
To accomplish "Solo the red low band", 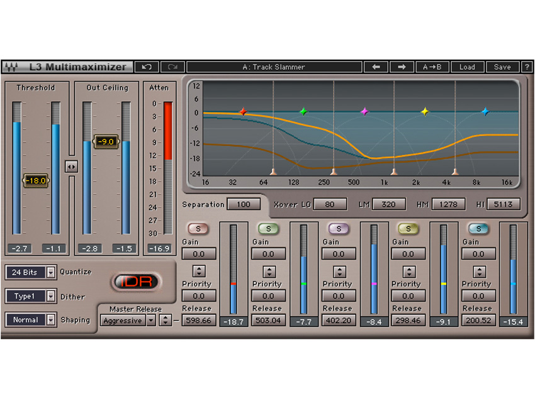I will pos(198,229).
